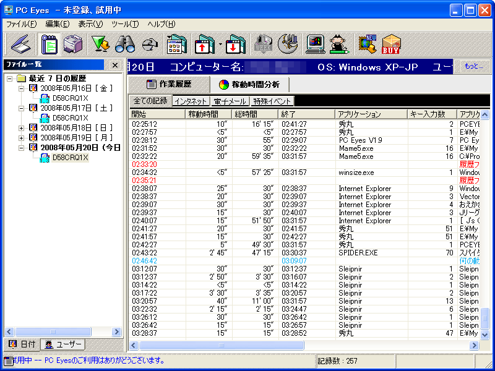The image size is (495, 371).
Task: Select the 日付 tab at panel bottom
Action: (22, 344)
